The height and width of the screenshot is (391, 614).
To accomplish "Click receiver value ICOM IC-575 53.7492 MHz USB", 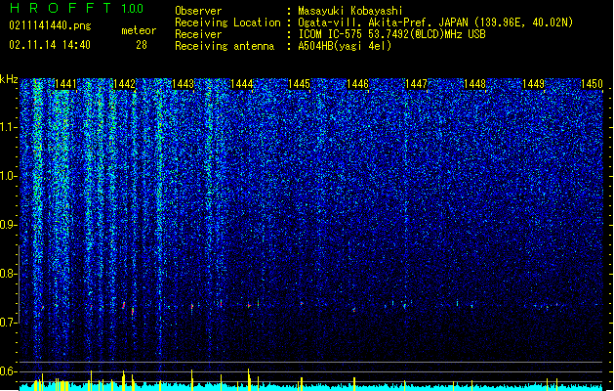I will [x=392, y=34].
